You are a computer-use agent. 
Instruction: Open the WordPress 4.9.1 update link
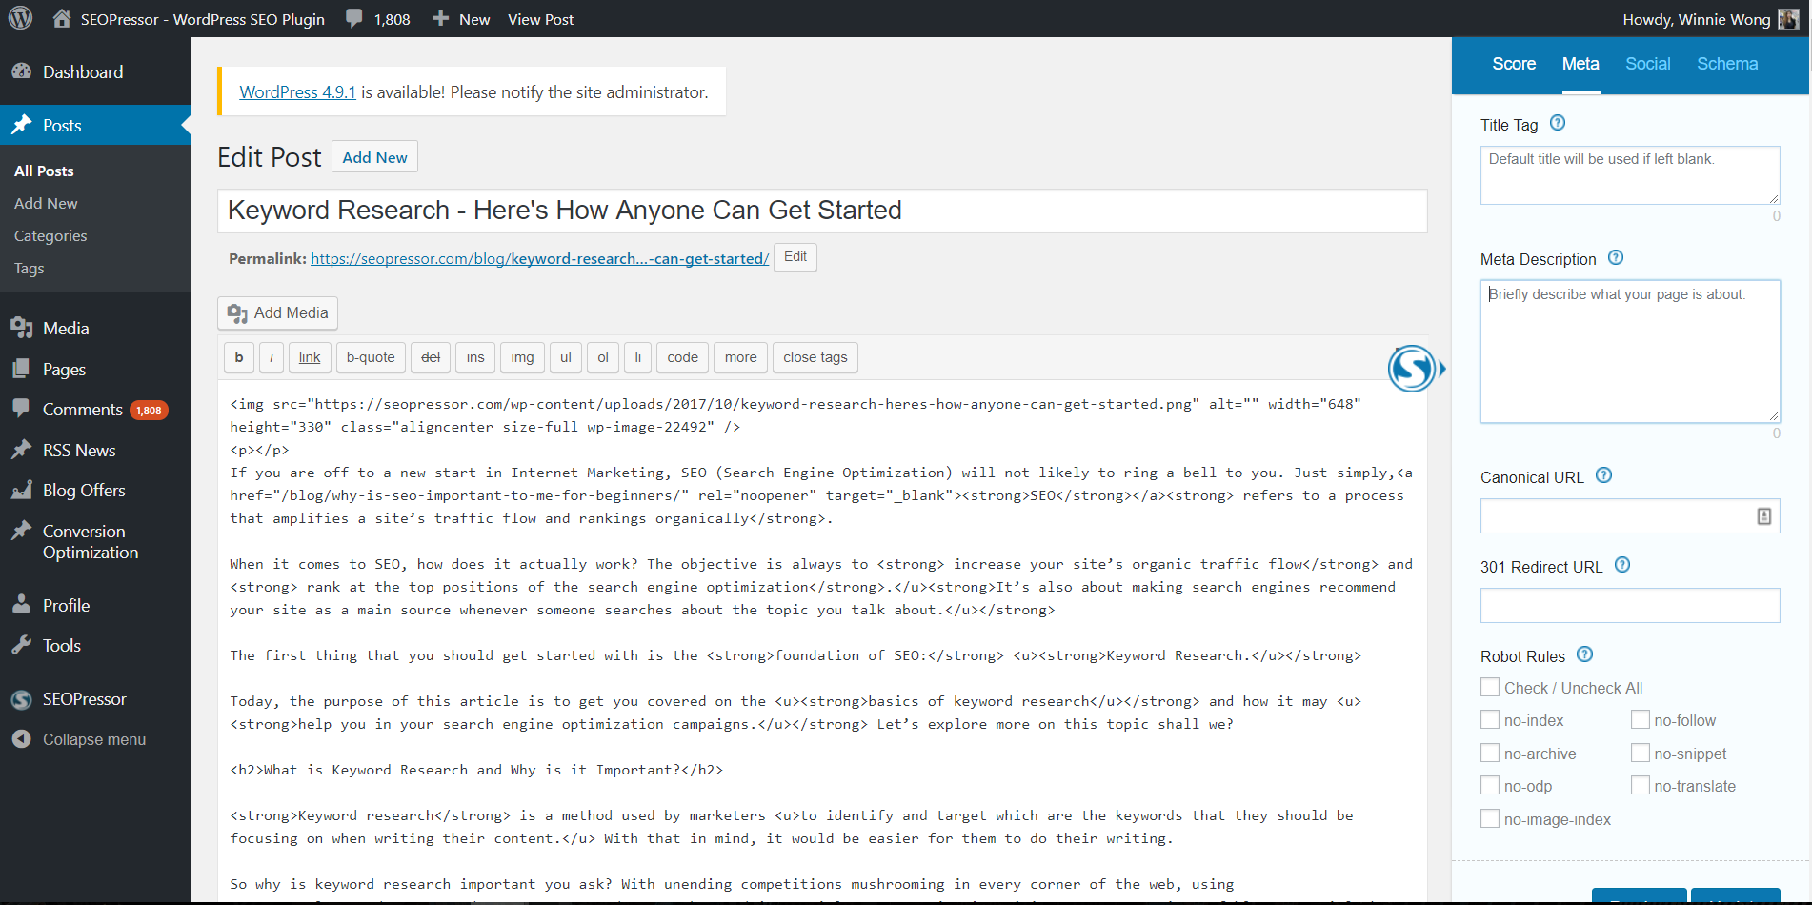[297, 92]
